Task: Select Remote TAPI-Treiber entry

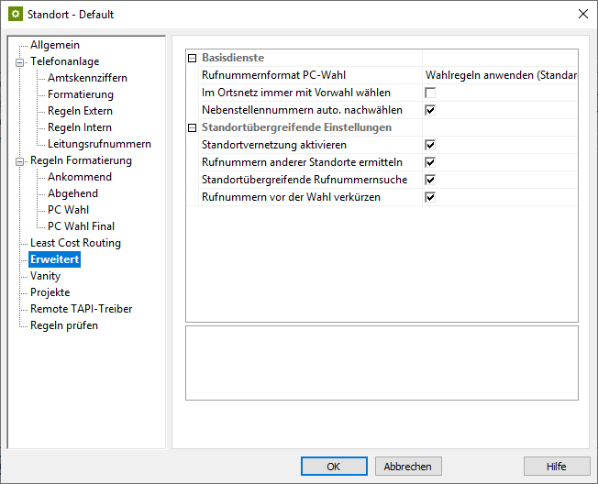Action: click(x=82, y=309)
